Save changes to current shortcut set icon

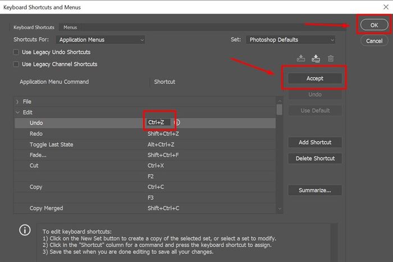pos(301,58)
